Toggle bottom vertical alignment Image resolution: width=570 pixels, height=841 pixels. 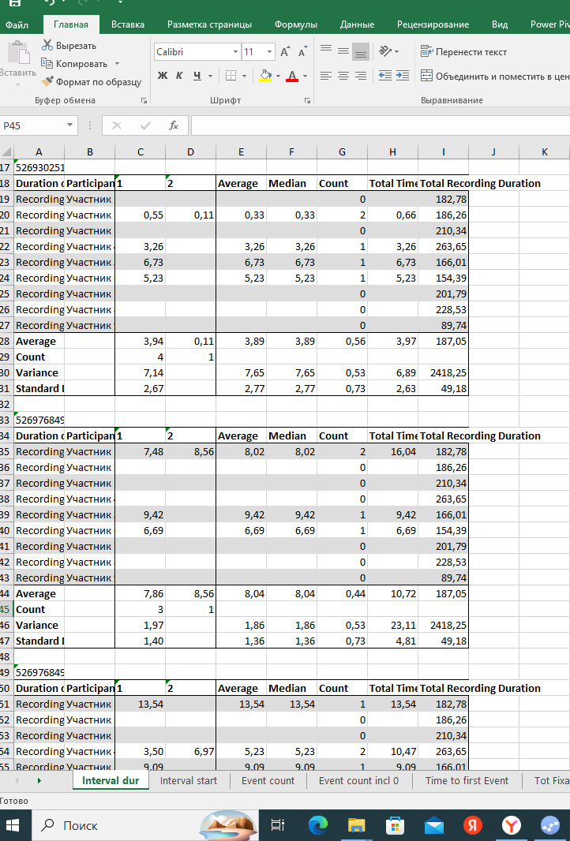tap(362, 51)
